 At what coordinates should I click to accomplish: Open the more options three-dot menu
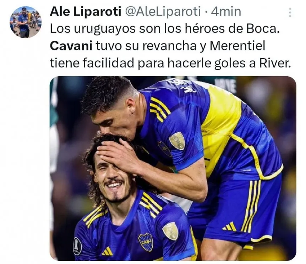click(x=290, y=12)
